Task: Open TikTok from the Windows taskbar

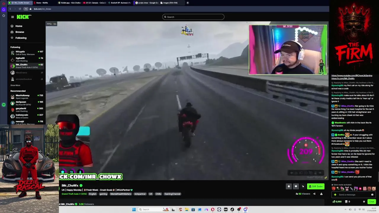Action: 232,209
